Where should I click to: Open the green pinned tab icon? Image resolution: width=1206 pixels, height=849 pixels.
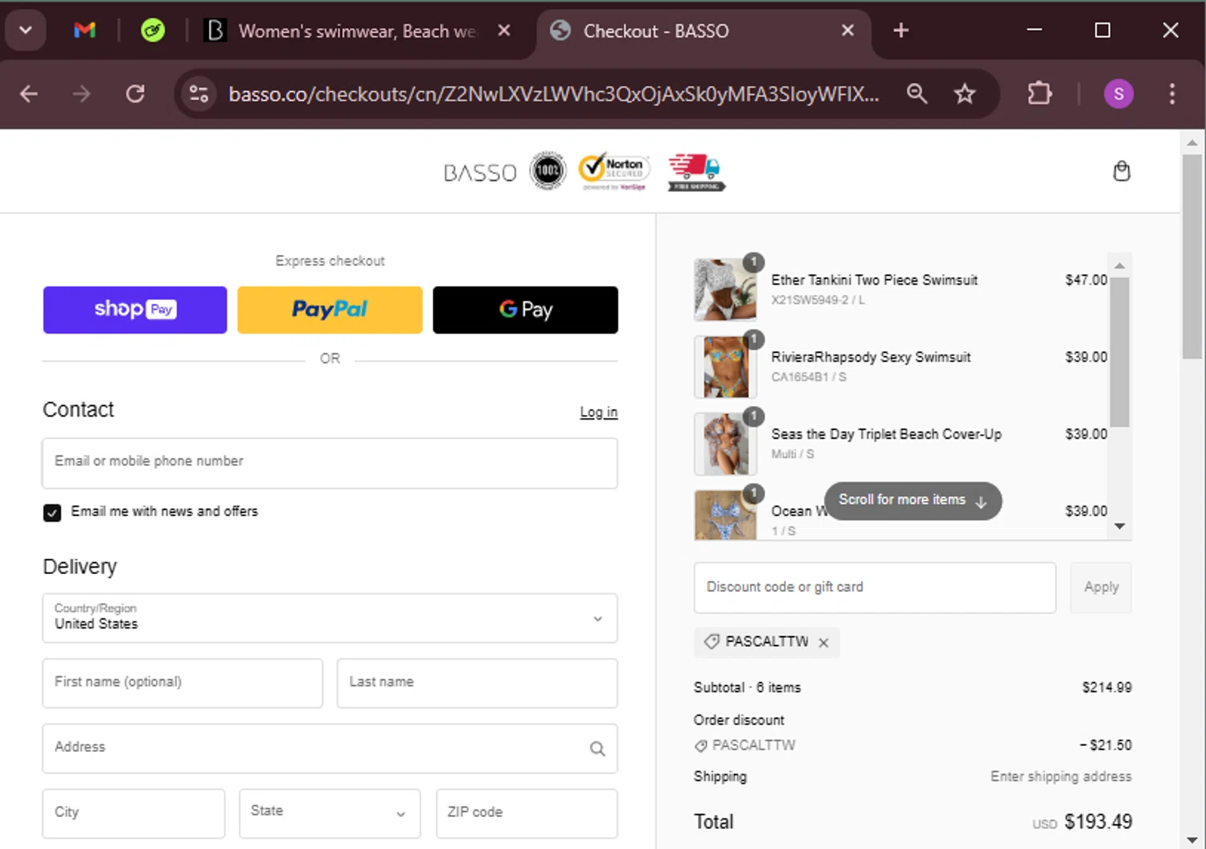tap(153, 31)
